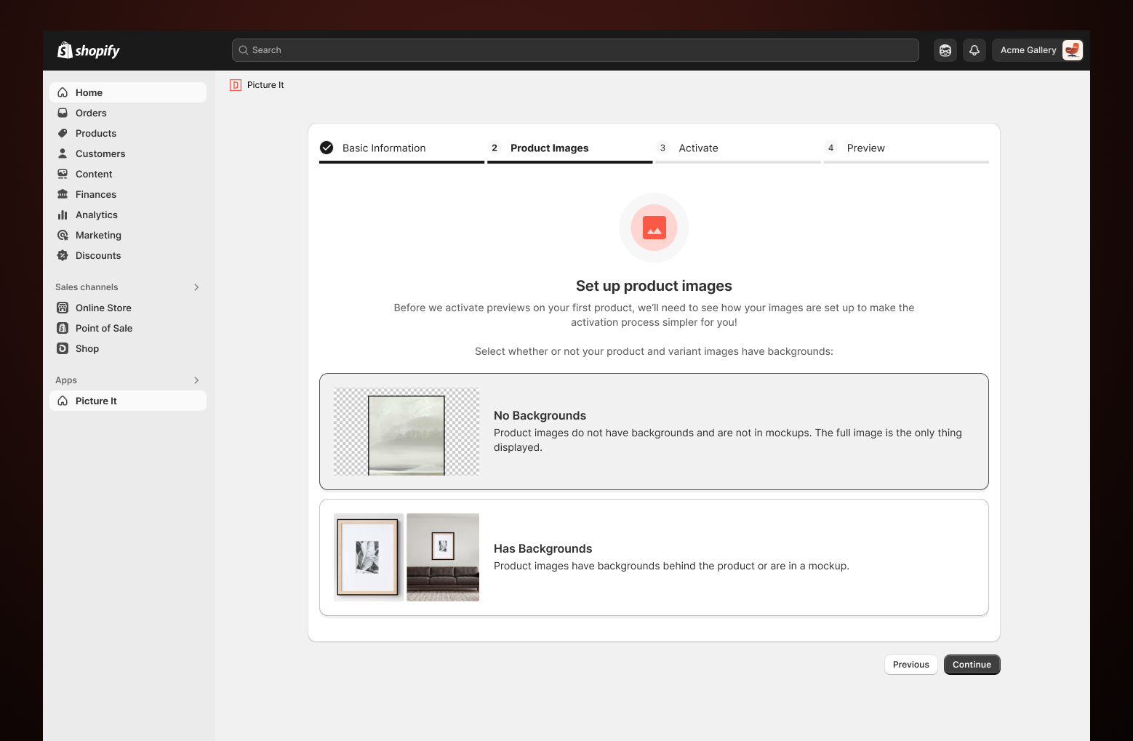This screenshot has height=741, width=1133.
Task: Click the Basic Information checkmark icon
Action: point(327,148)
